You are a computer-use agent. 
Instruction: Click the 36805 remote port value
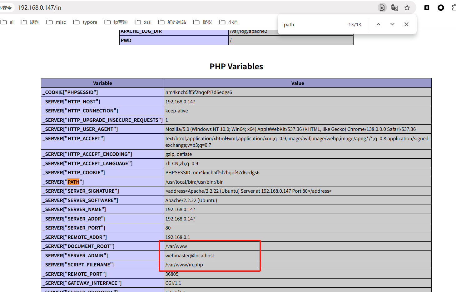(x=172, y=274)
